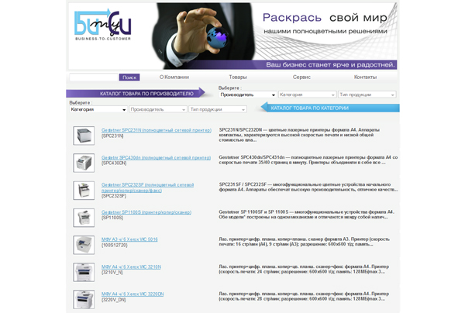Click the [SPC232SF] product code text
The width and height of the screenshot is (465, 313).
pyautogui.click(x=114, y=196)
